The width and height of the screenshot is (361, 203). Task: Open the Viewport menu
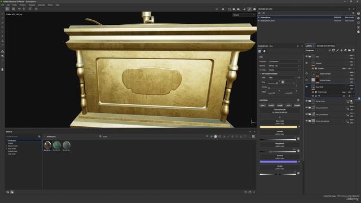point(32,5)
